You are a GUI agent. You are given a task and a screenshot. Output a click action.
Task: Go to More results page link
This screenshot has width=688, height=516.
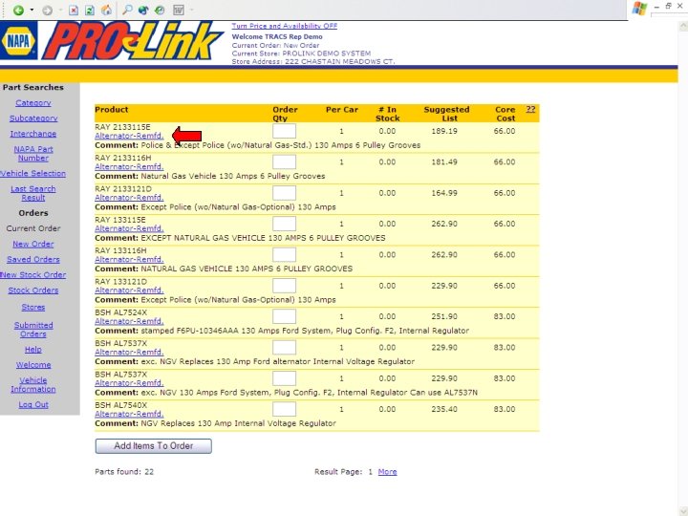(x=387, y=472)
